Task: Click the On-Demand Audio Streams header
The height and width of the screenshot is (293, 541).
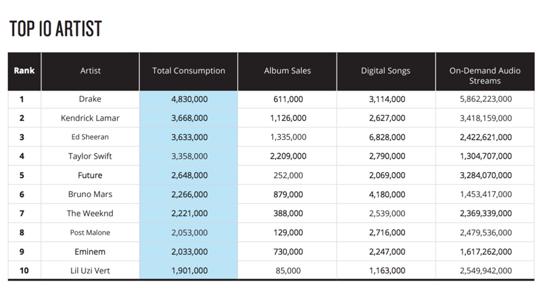Action: tap(484, 76)
